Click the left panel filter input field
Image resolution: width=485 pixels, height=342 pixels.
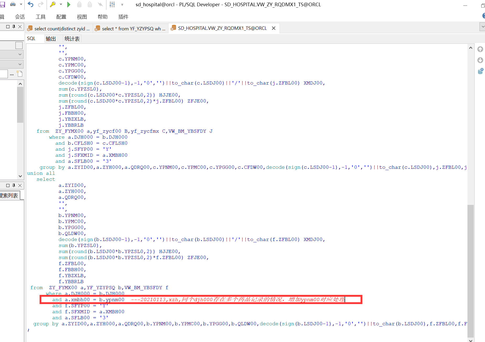pyautogui.click(x=4, y=74)
